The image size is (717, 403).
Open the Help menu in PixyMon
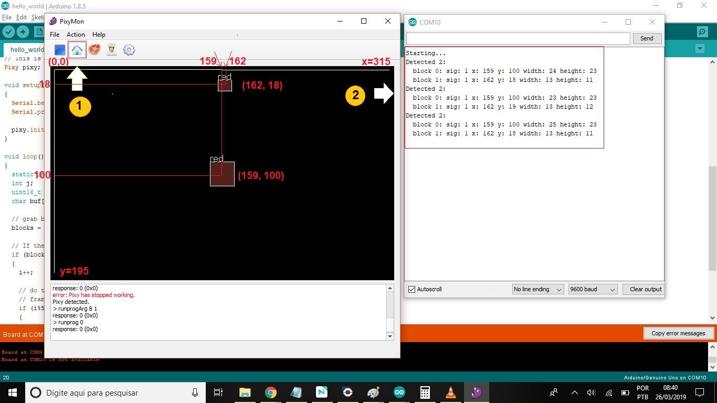coord(99,35)
